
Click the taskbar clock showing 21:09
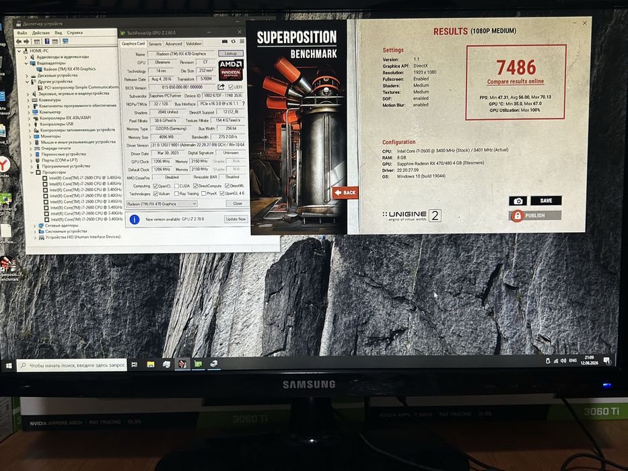589,360
